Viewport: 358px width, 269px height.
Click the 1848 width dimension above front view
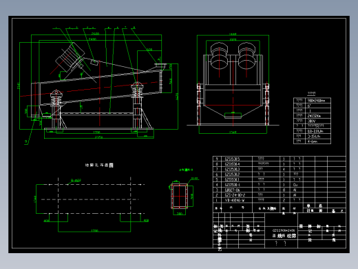pyautogui.click(x=233, y=34)
